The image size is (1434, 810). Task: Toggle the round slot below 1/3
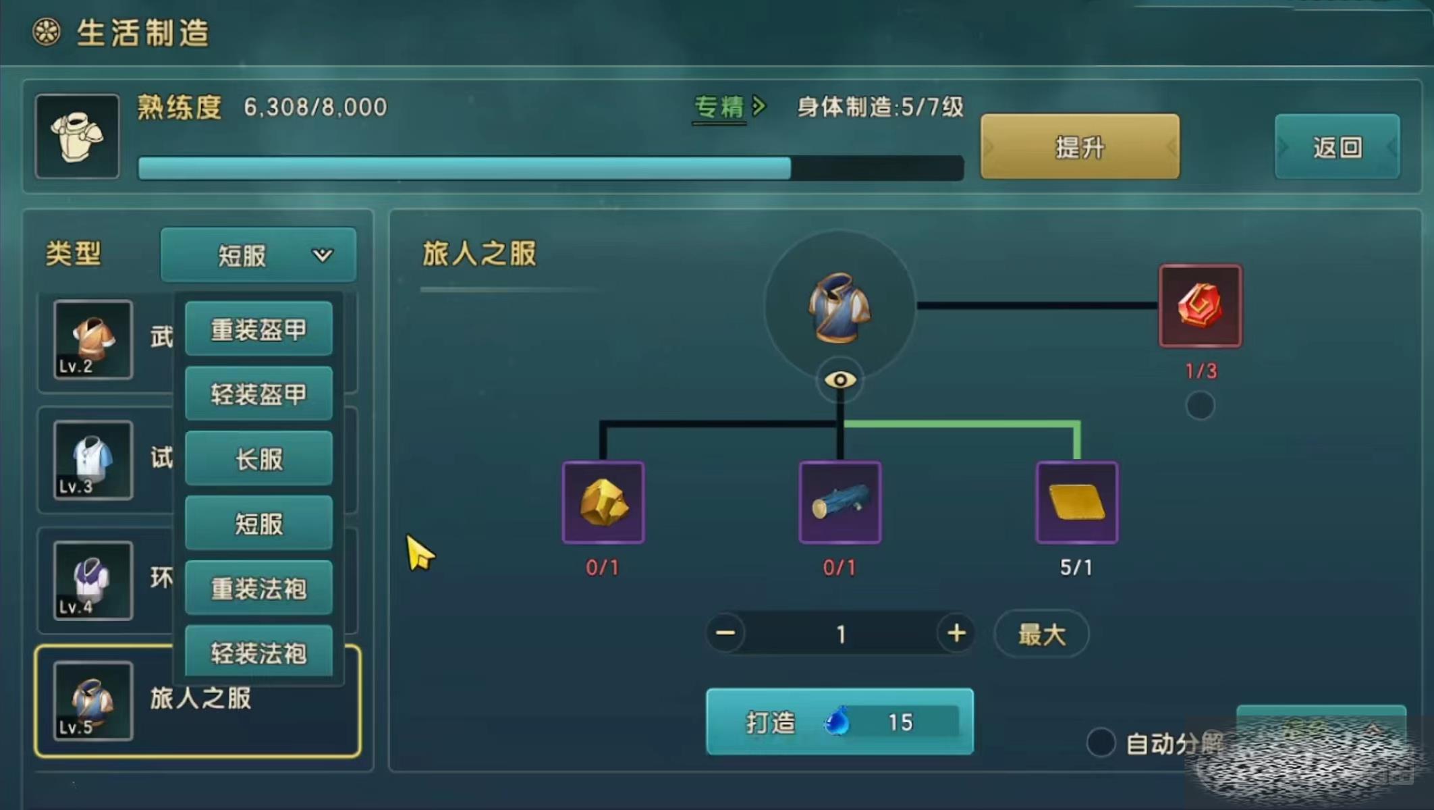pyautogui.click(x=1201, y=406)
